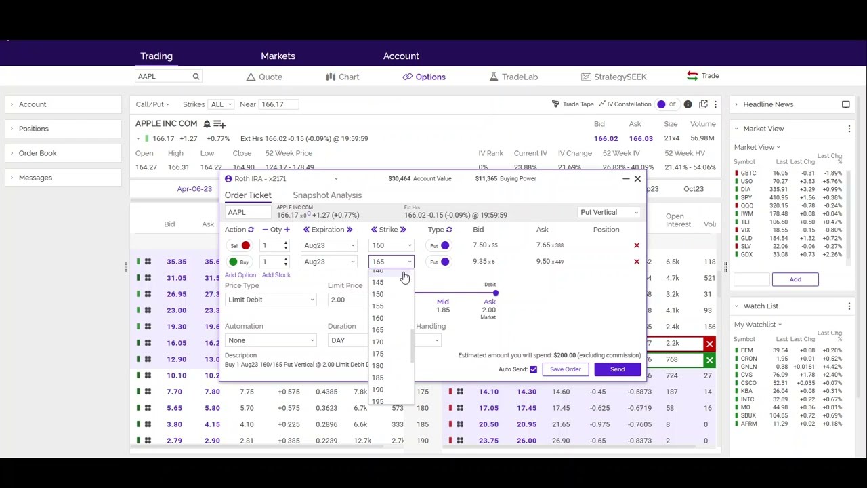This screenshot has height=488, width=867.
Task: Open the Trade ticket from toolbar
Action: (703, 76)
